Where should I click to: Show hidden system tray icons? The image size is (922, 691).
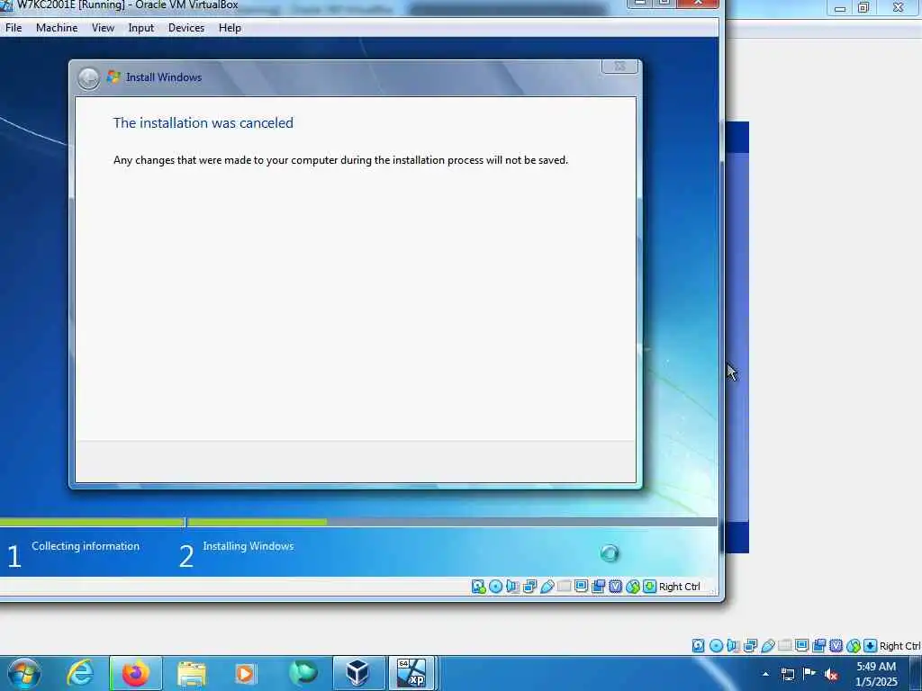point(765,674)
